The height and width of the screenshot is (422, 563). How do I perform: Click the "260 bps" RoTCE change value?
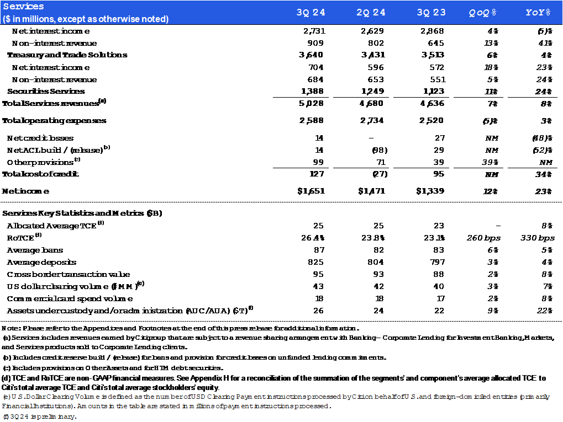pos(483,238)
